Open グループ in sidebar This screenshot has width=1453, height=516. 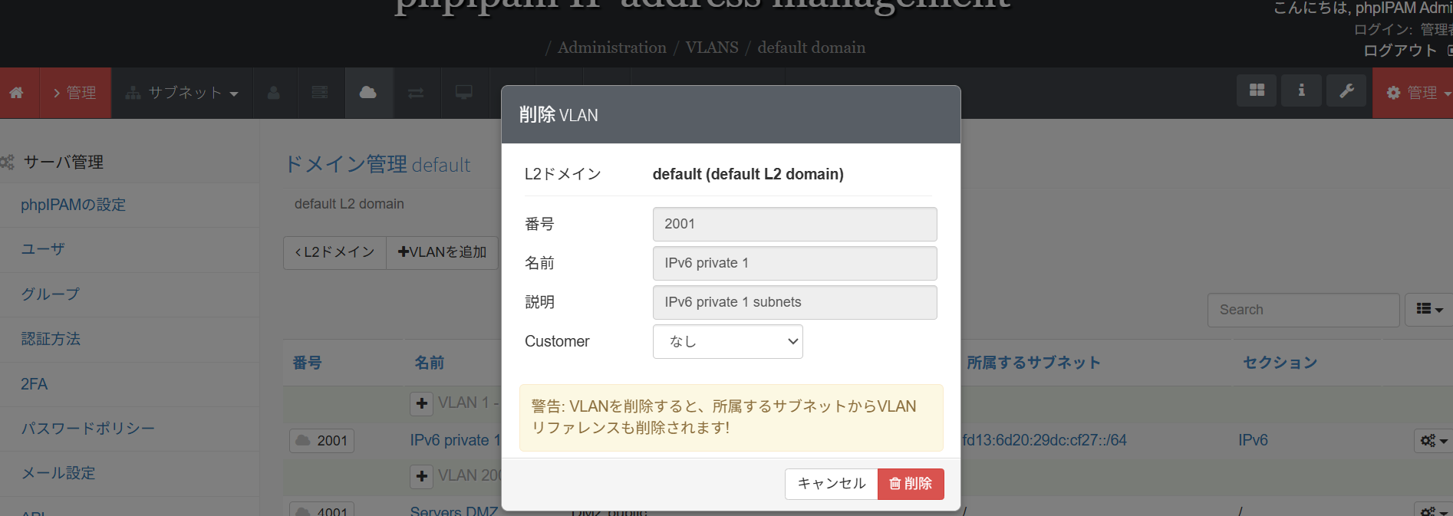coord(51,294)
